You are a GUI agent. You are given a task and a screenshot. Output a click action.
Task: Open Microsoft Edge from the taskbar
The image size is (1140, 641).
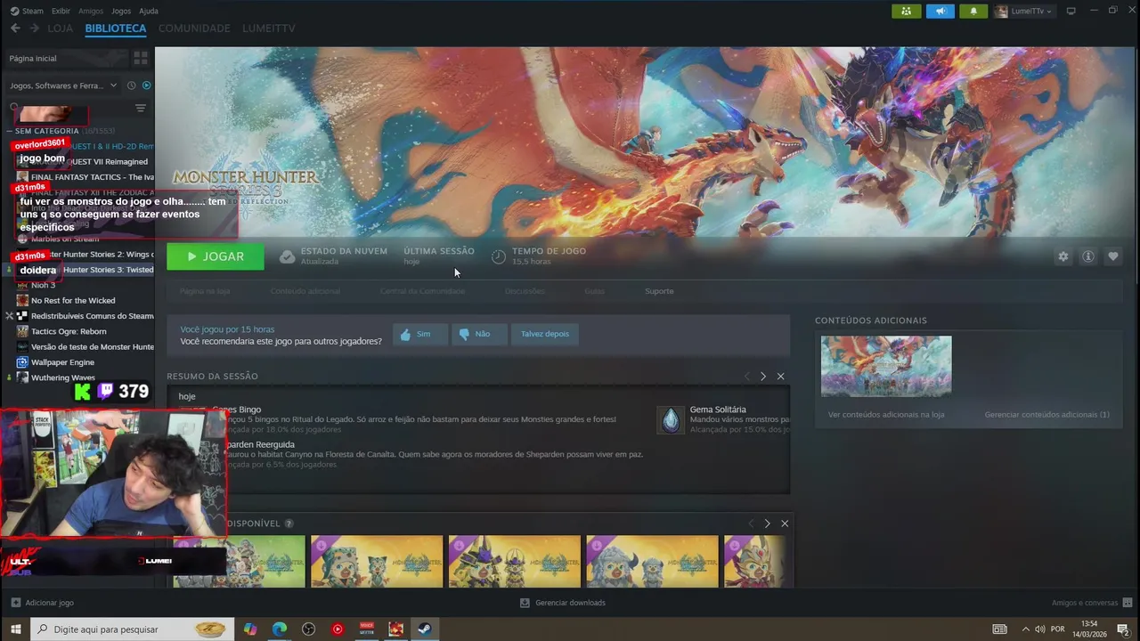279,629
